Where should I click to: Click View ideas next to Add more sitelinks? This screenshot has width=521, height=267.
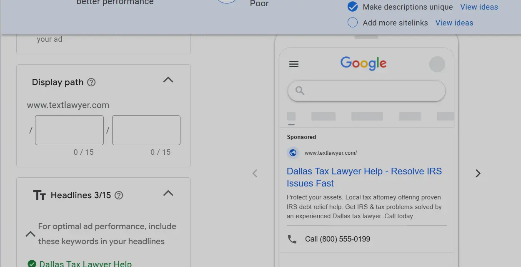(454, 23)
